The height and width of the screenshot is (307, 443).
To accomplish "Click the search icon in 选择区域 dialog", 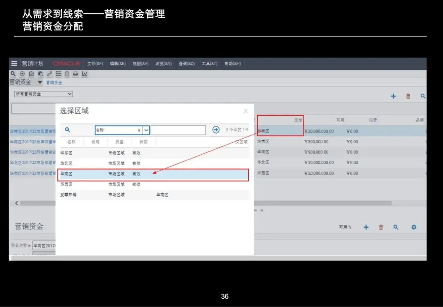I will pyautogui.click(x=67, y=130).
